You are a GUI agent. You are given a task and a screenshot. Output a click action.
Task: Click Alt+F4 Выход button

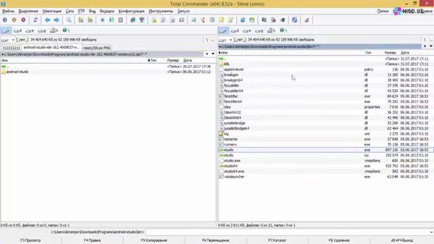click(402, 241)
